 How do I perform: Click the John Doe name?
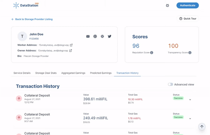coord(36,34)
